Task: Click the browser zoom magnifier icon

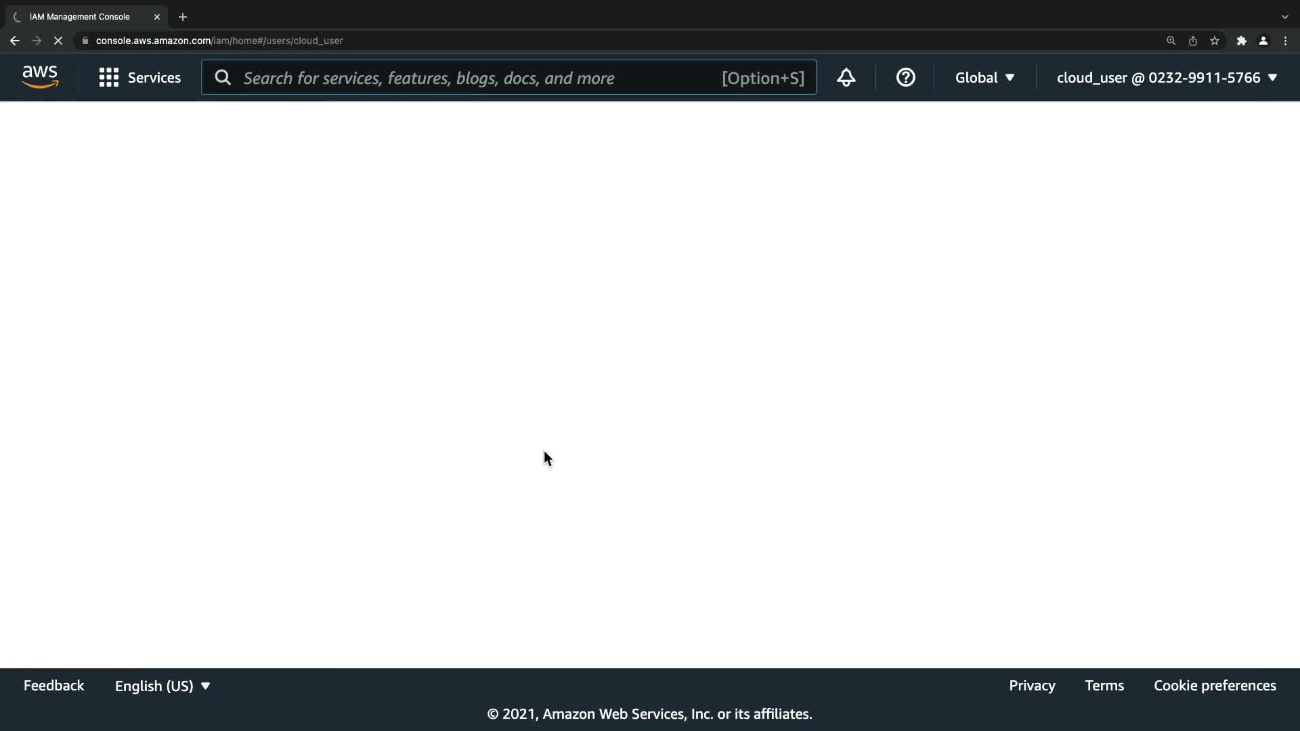Action: coord(1171,41)
